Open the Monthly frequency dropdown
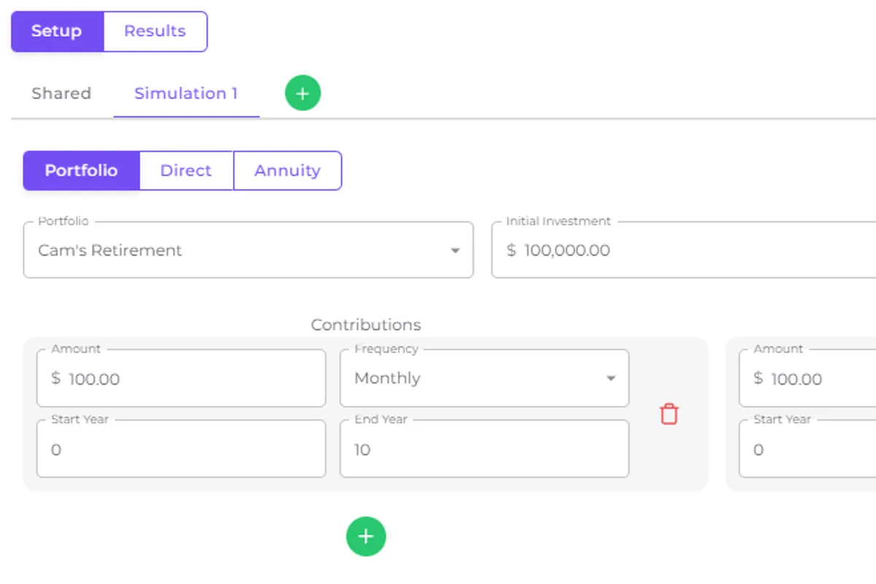The image size is (876, 584). [x=474, y=378]
